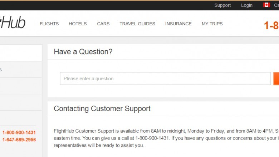Open My Trips in the navigation

click(x=212, y=24)
